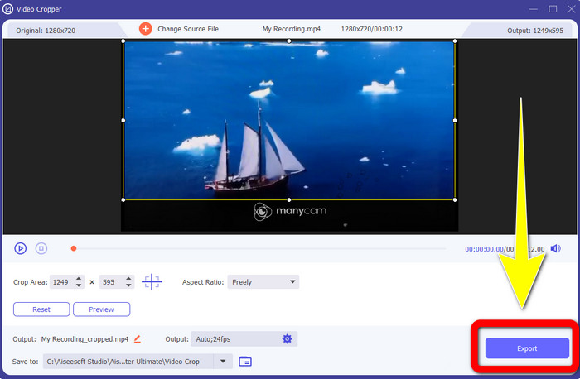Click the top-center crop edge handle
The image size is (580, 379).
[289, 41]
